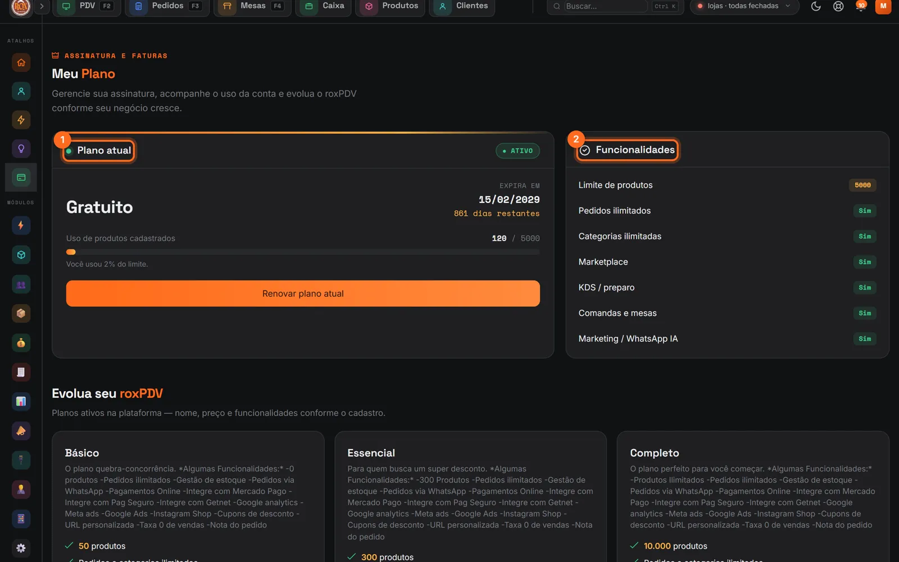This screenshot has width=899, height=562.
Task: Open the megaphone marketing module
Action: 21,431
